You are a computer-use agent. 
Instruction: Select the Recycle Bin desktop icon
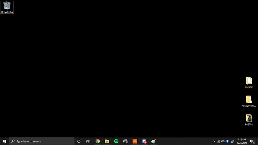[x=7, y=7]
